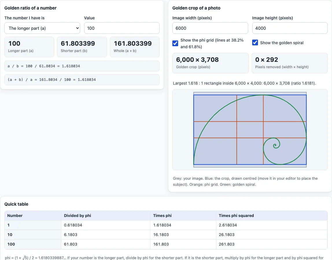332x260 pixels.
Task: Click the Times phi column header
Action: [183, 216]
